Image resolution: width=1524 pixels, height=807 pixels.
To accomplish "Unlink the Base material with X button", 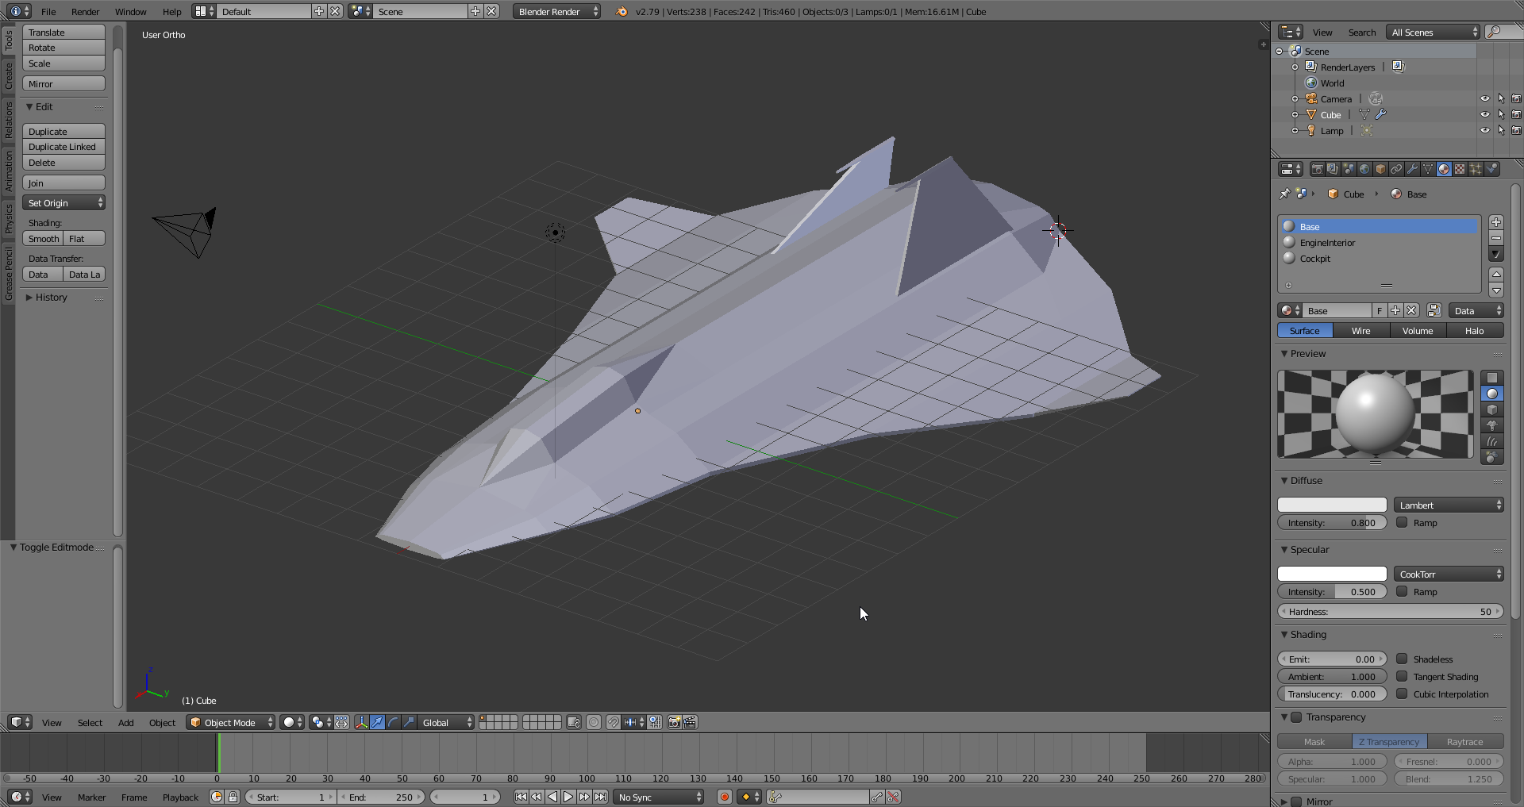I will [1411, 310].
